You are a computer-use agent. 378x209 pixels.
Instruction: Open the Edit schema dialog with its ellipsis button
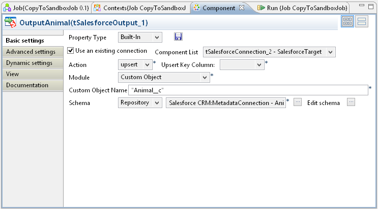tap(351, 102)
